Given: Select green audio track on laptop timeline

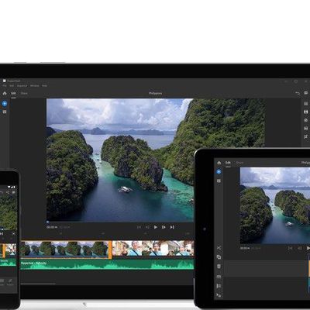Looking at the screenshot, I should [x=107, y=264].
